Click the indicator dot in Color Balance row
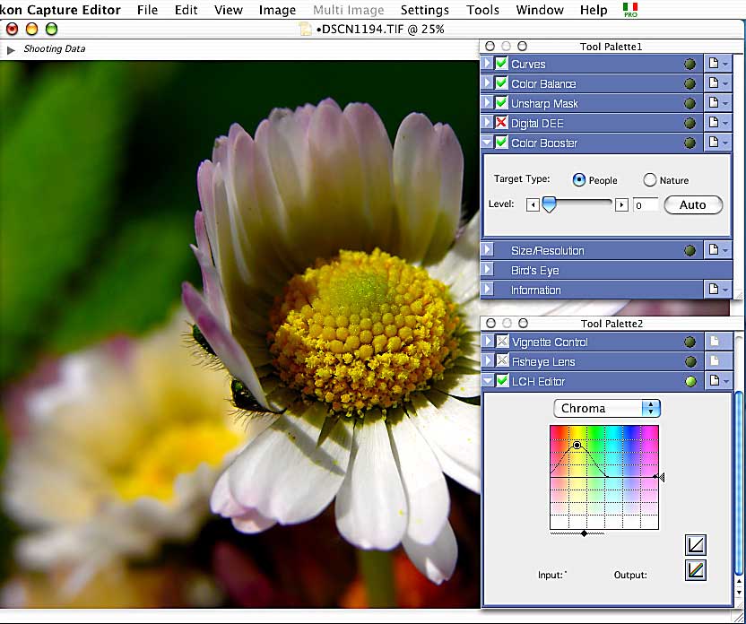The width and height of the screenshot is (746, 624). (x=690, y=84)
